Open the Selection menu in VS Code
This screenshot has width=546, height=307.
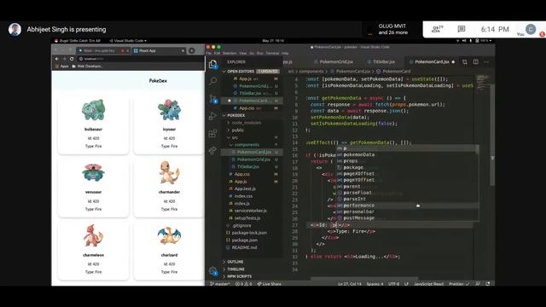(x=229, y=53)
